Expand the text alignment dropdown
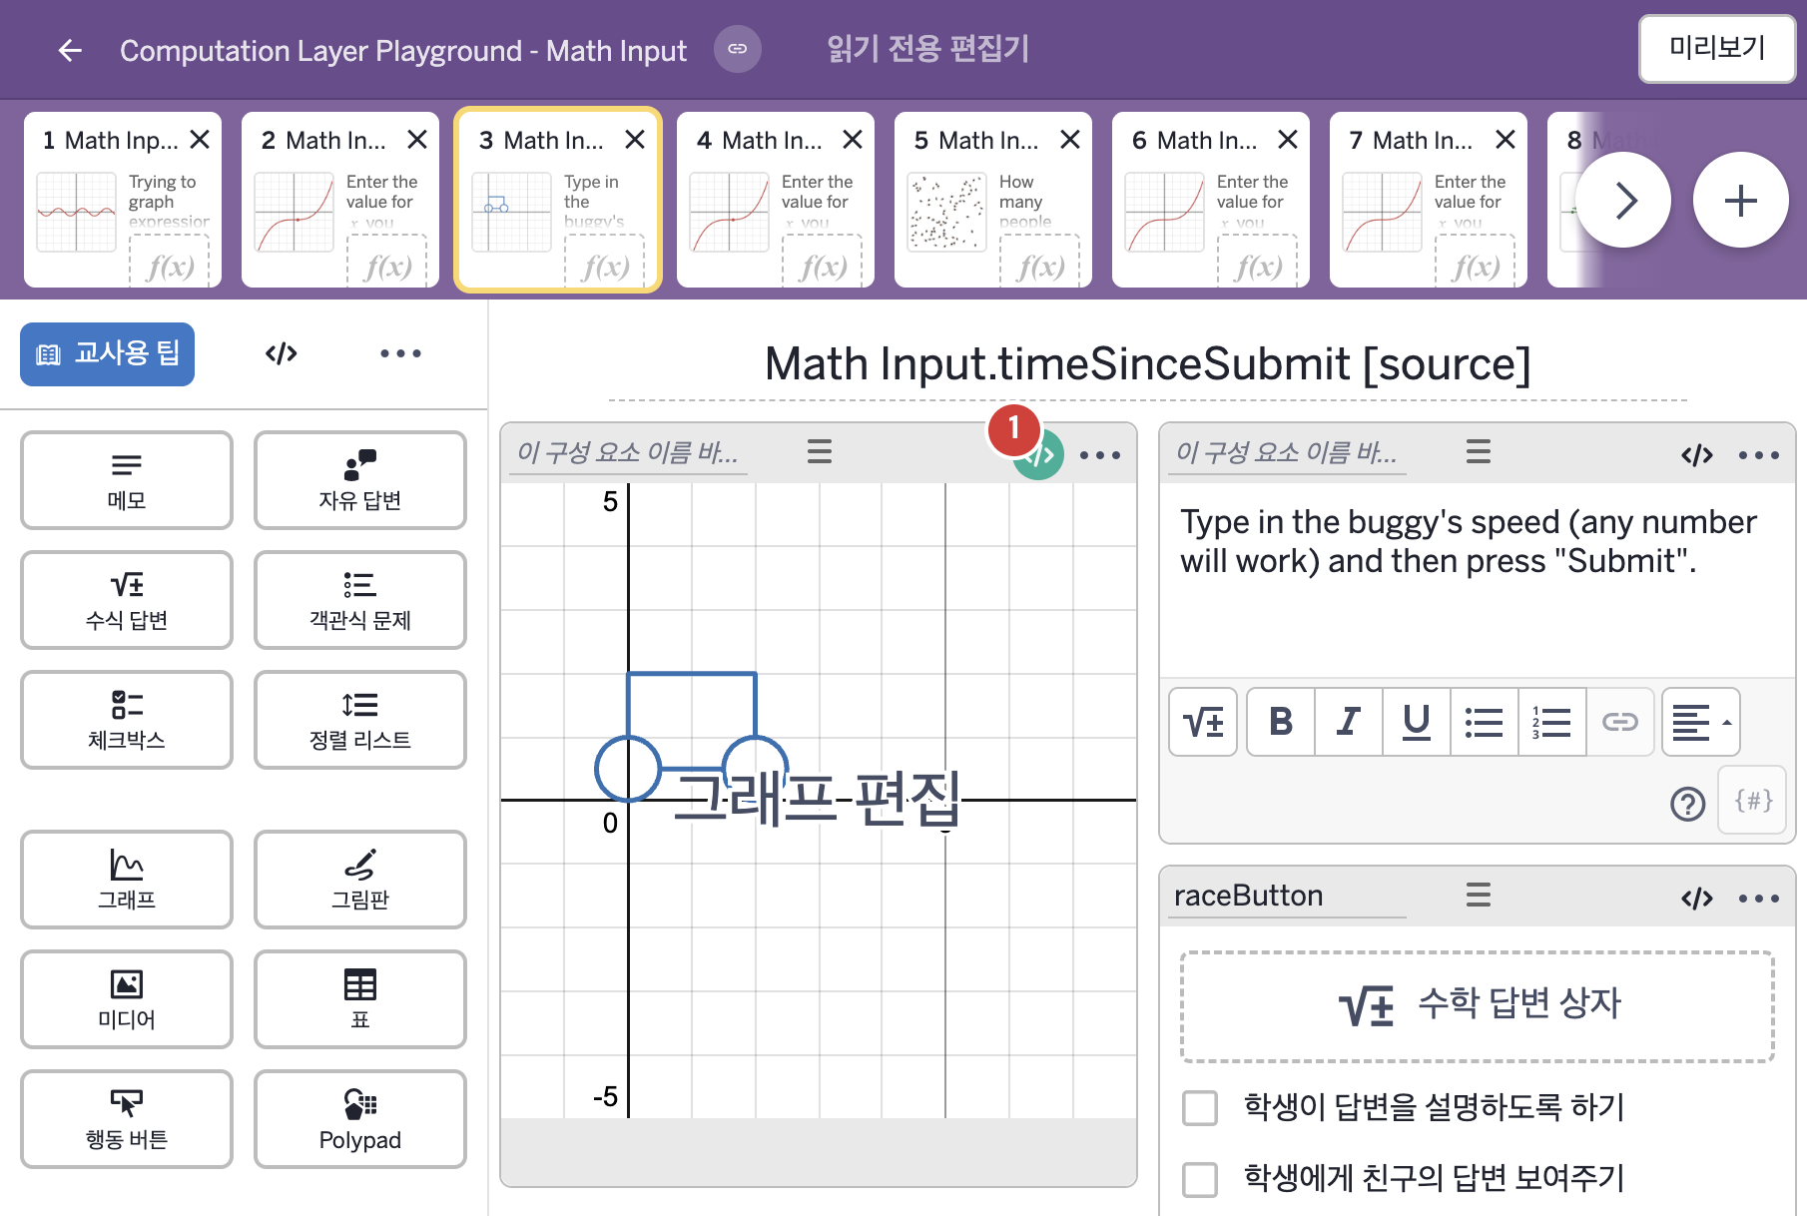Viewport: 1807px width, 1216px height. 1701,721
